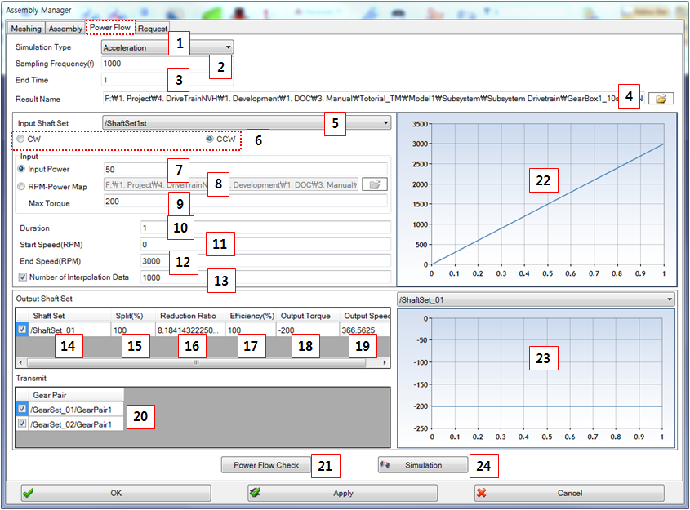Open the Request tab
Screen dimensions: 690x510
coord(152,28)
